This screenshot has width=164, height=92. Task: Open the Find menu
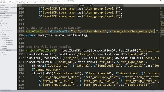tap(10, 3)
